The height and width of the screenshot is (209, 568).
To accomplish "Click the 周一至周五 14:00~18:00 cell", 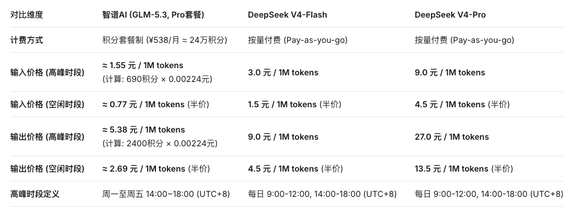I will click(x=166, y=194).
